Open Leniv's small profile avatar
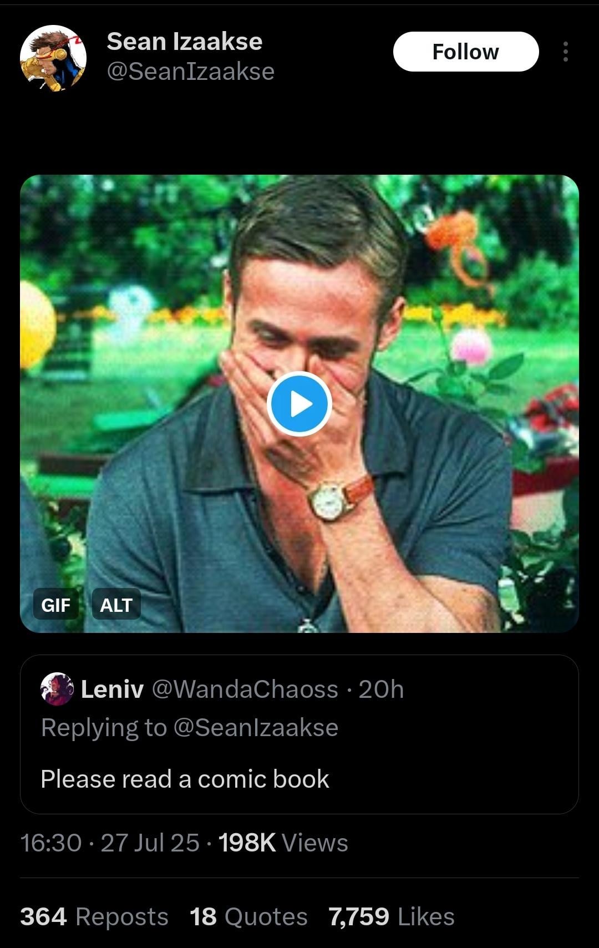 click(57, 689)
